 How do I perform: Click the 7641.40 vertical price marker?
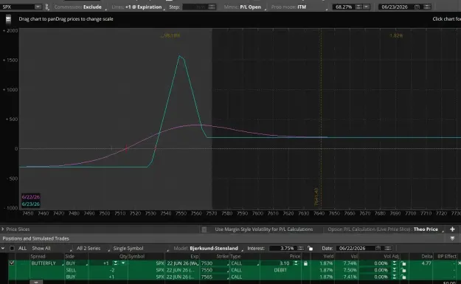316,197
